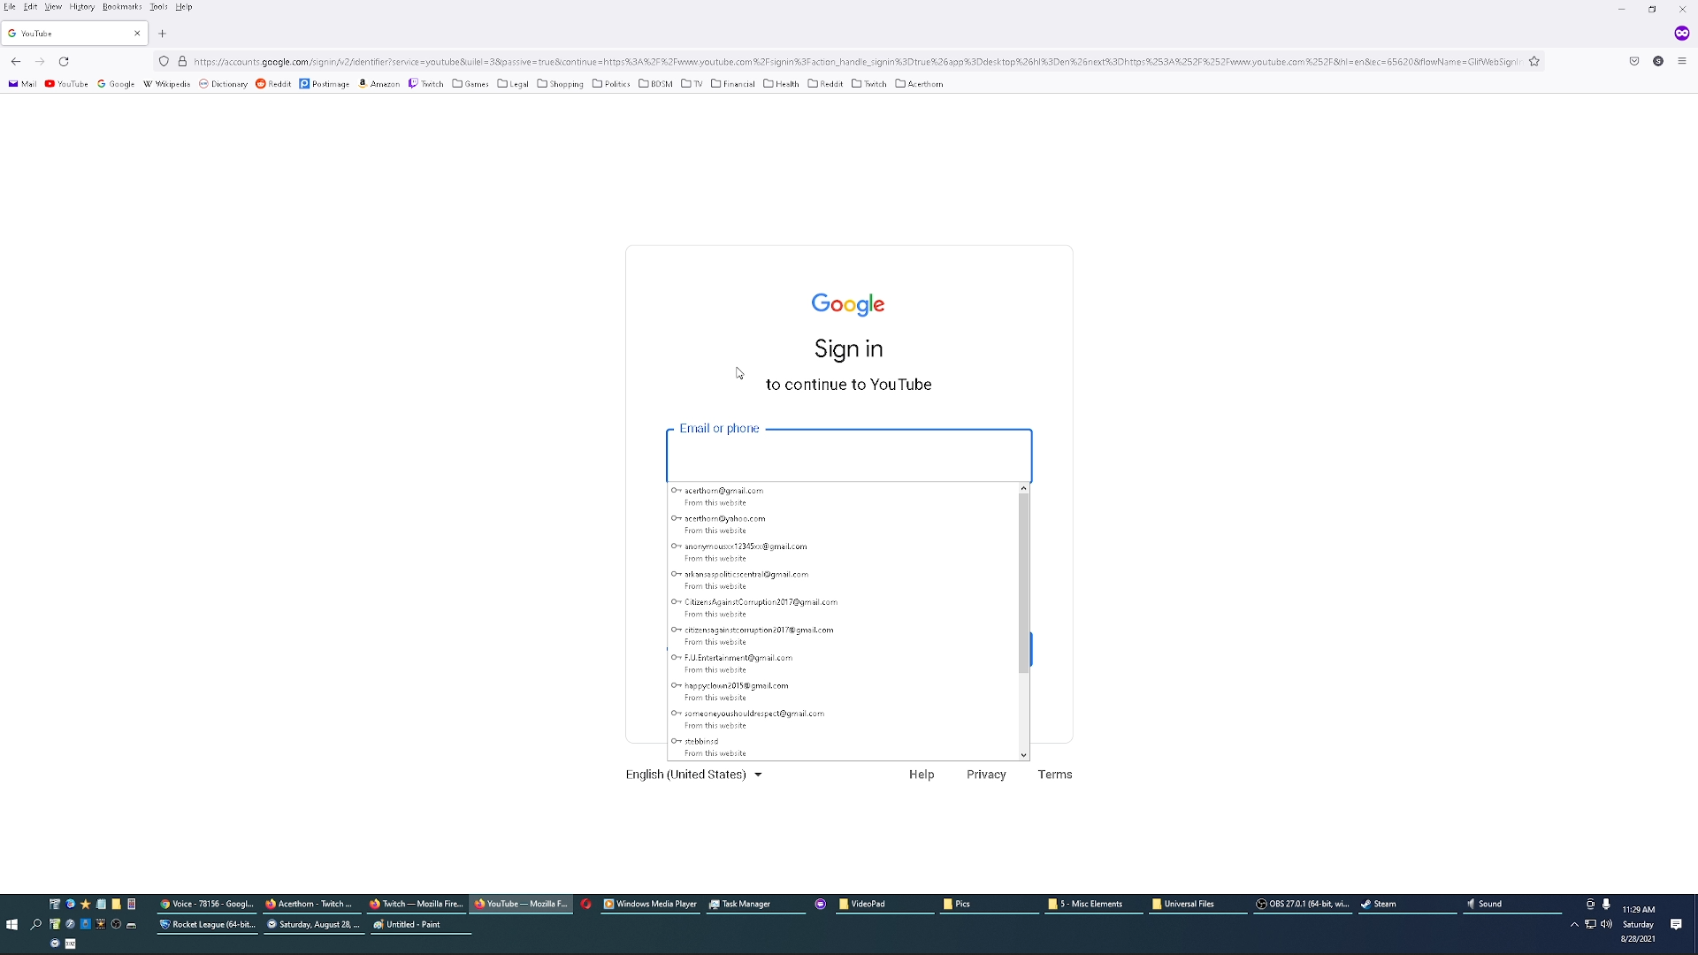Click the Email or phone input field
The width and height of the screenshot is (1698, 955).
click(849, 456)
